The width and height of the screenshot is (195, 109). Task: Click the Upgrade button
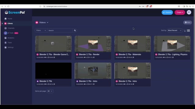pyautogui.click(x=167, y=12)
